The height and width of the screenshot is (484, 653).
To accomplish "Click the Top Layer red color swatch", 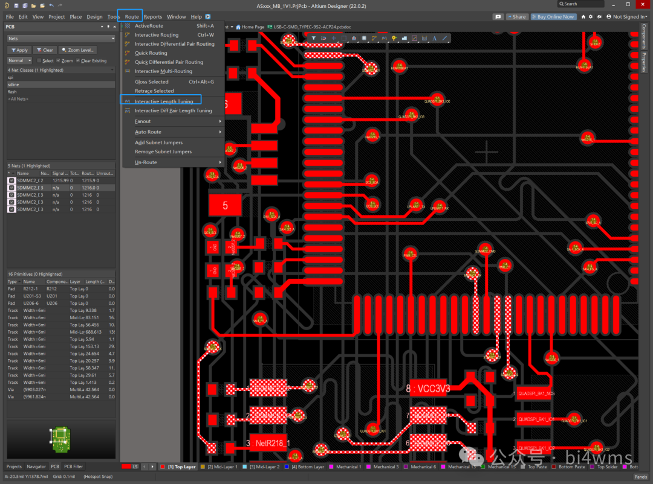I will pos(163,466).
